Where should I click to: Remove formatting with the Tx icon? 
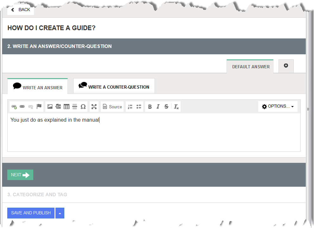[176, 106]
